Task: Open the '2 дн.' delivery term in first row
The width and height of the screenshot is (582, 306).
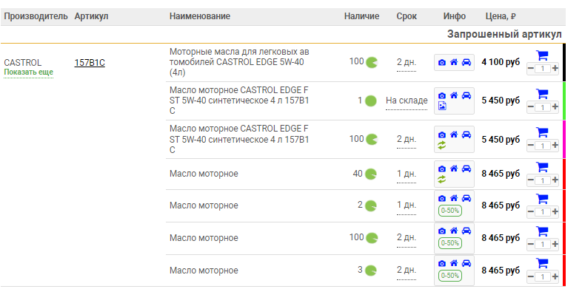Action: [x=407, y=63]
